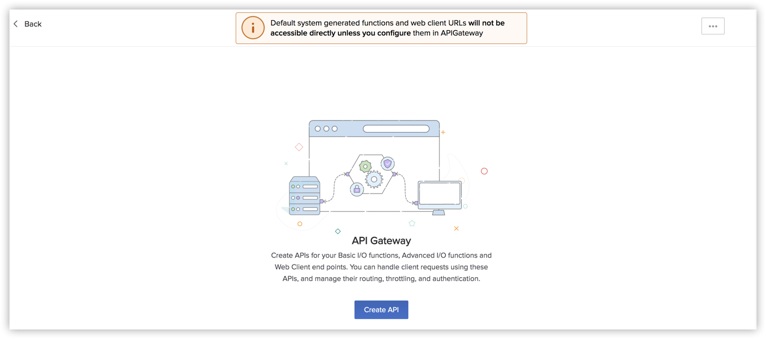
Task: Click the red circle decoration
Action: tap(484, 171)
